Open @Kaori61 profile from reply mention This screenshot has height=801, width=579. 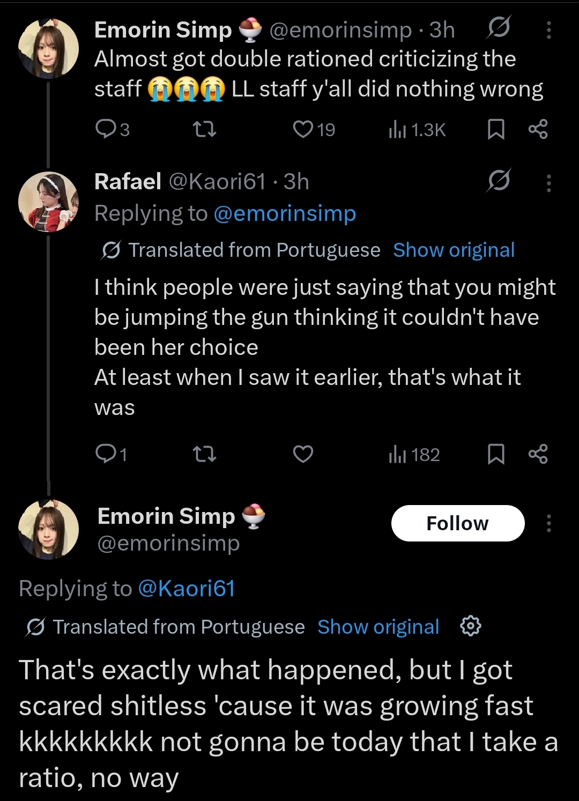point(187,589)
